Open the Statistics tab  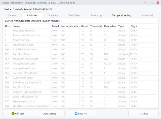click(53, 15)
